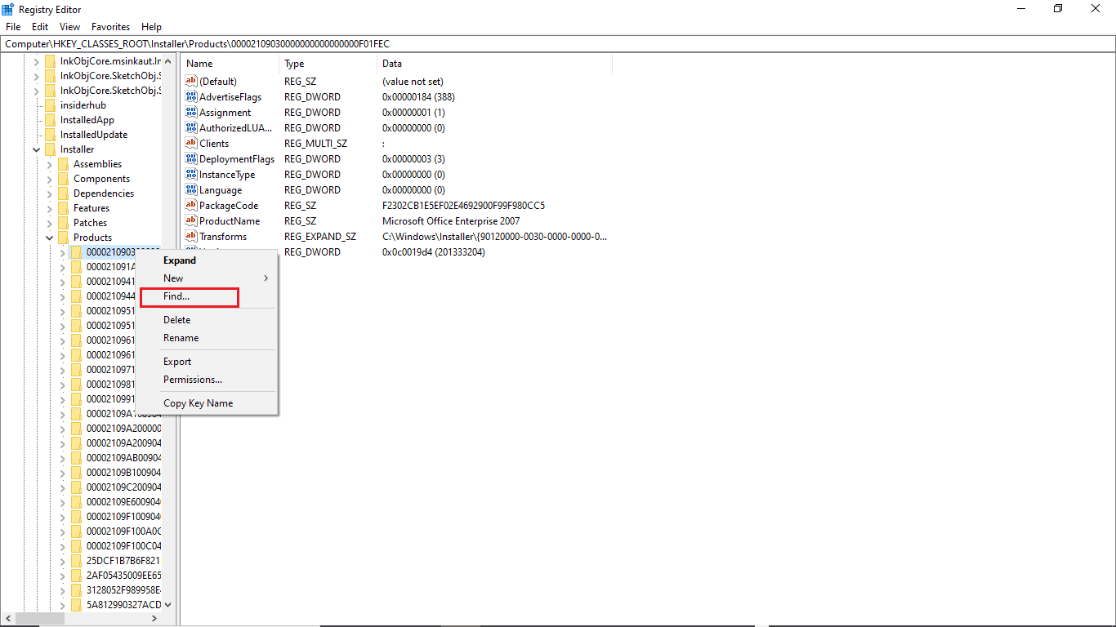Choose Expand in the context menu
Image resolution: width=1116 pixels, height=627 pixels.
[207, 260]
